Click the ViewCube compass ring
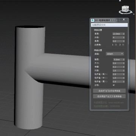The width and height of the screenshot is (136, 136). coord(126,12)
